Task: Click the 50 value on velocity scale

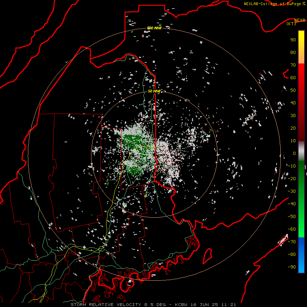Action: 293,90
